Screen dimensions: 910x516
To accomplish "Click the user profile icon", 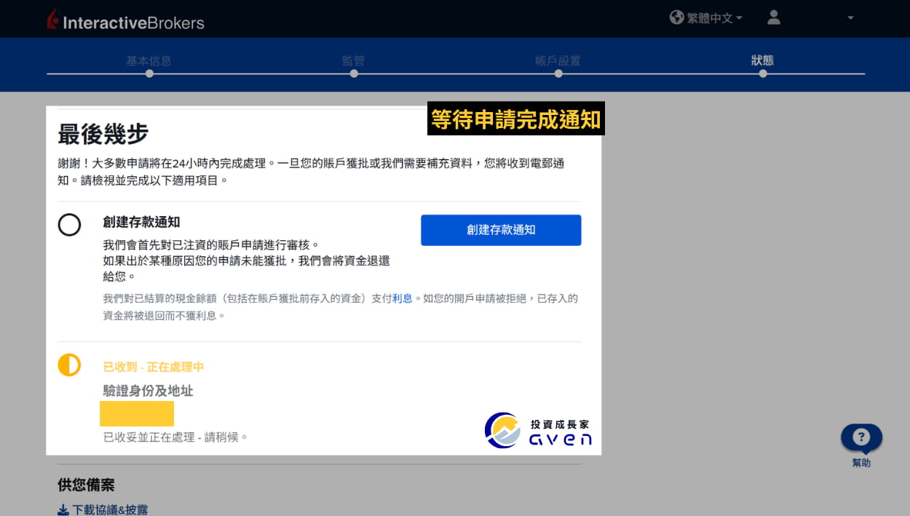I will point(774,17).
